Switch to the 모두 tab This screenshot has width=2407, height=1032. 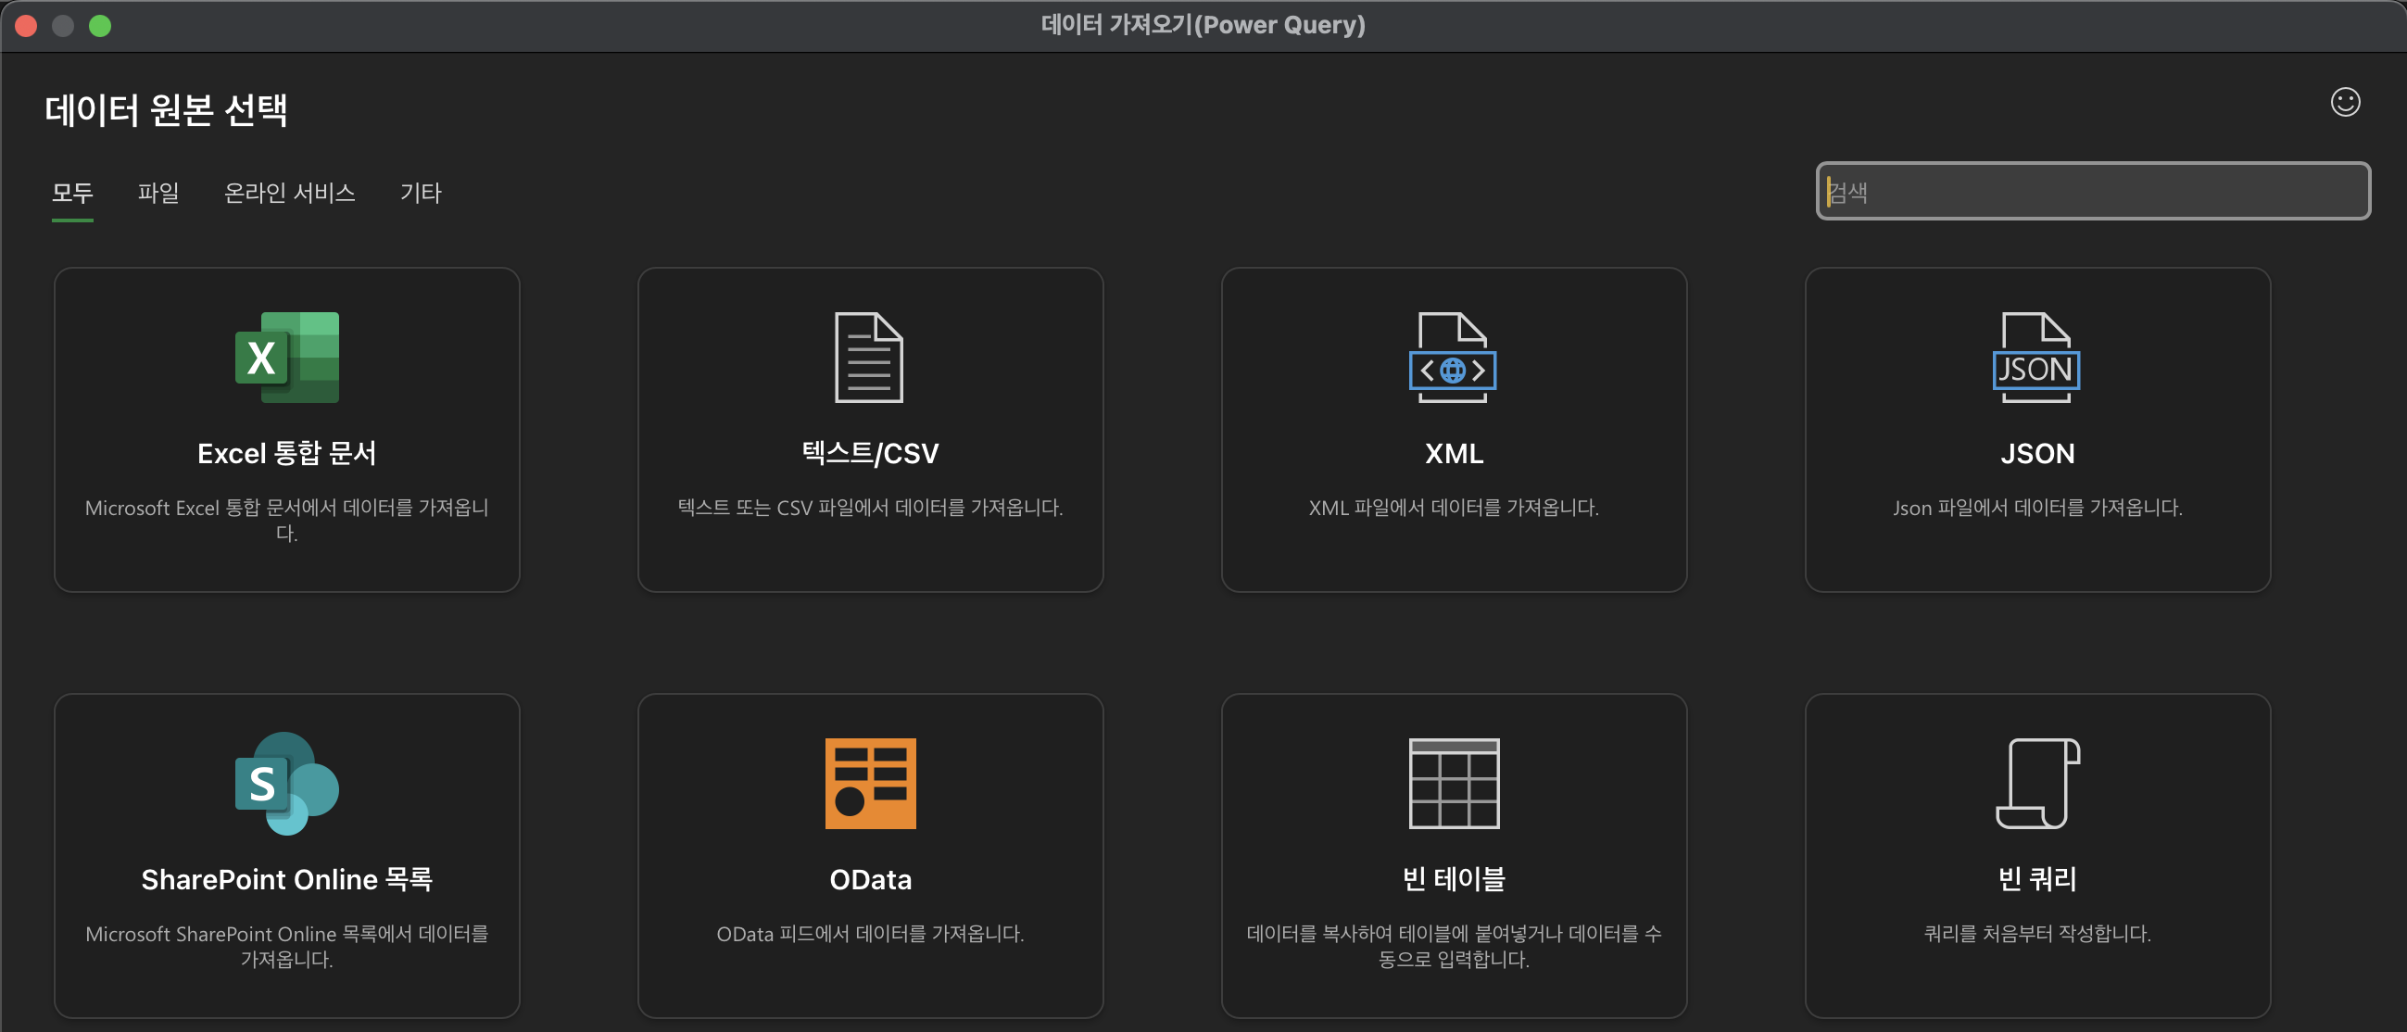[x=72, y=193]
